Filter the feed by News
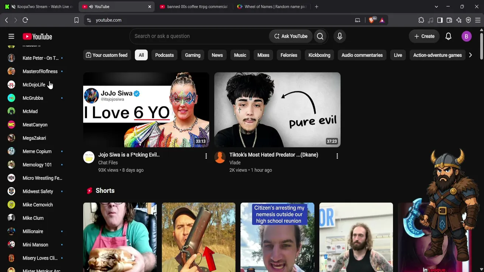The height and width of the screenshot is (272, 484). click(217, 55)
